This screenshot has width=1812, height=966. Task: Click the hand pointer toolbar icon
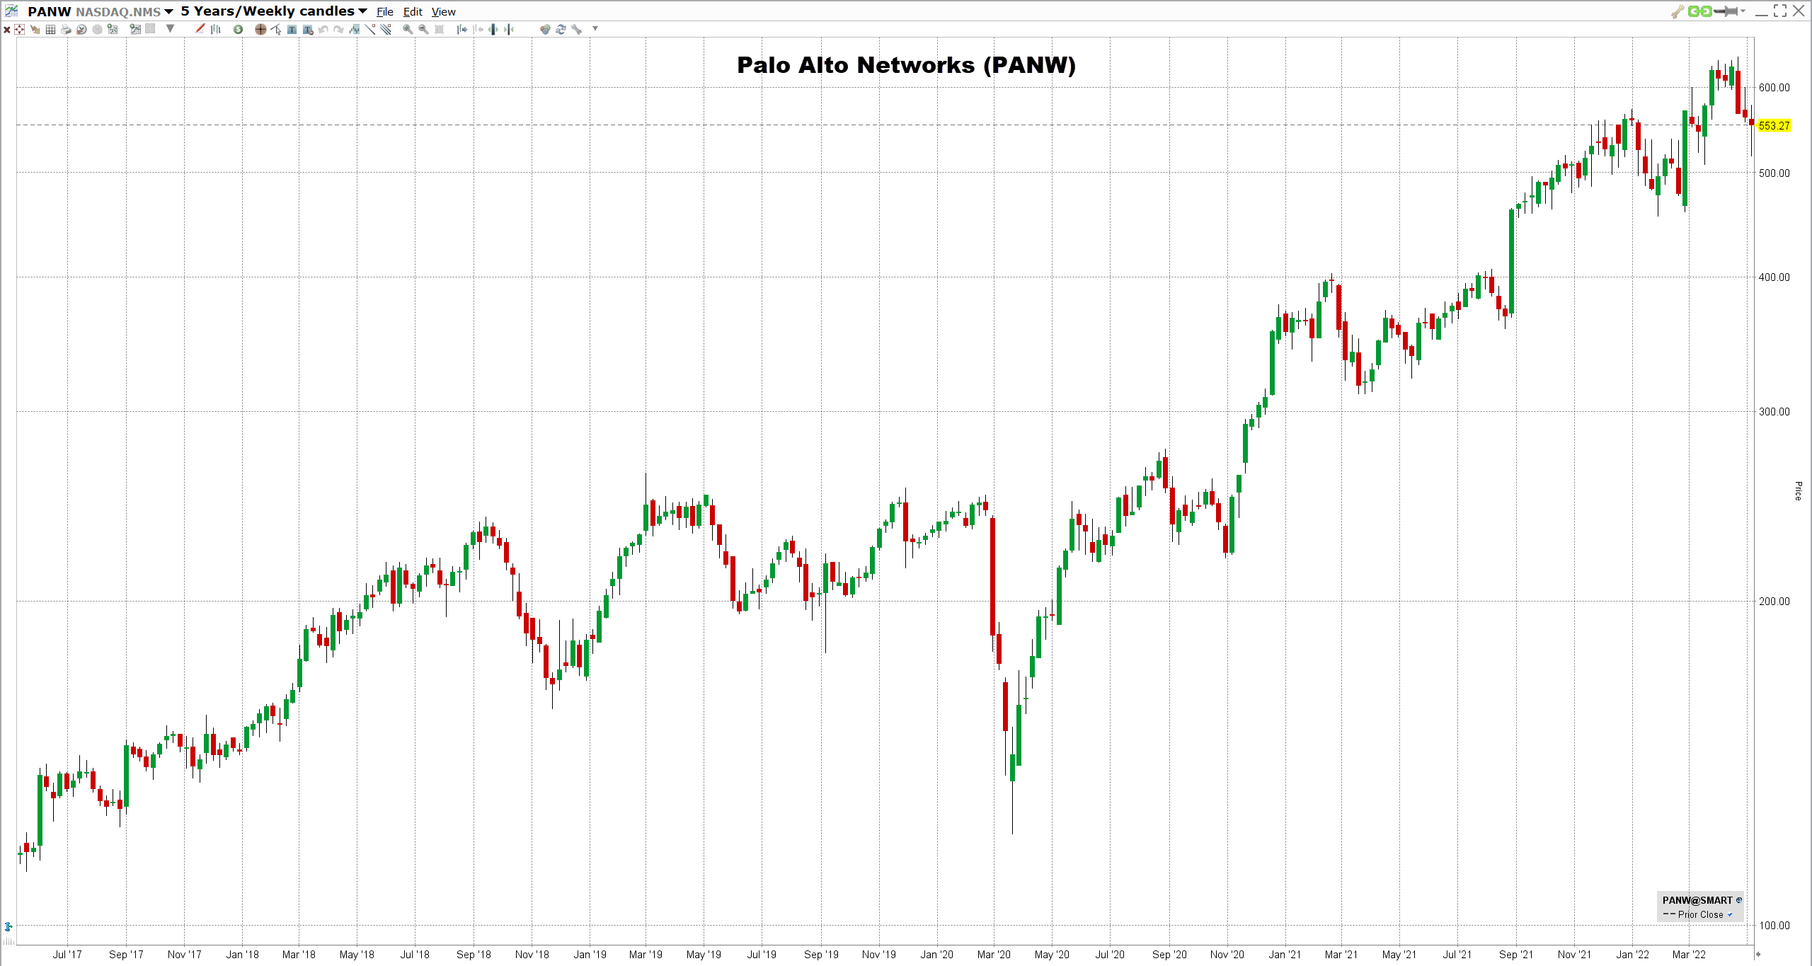(x=35, y=29)
